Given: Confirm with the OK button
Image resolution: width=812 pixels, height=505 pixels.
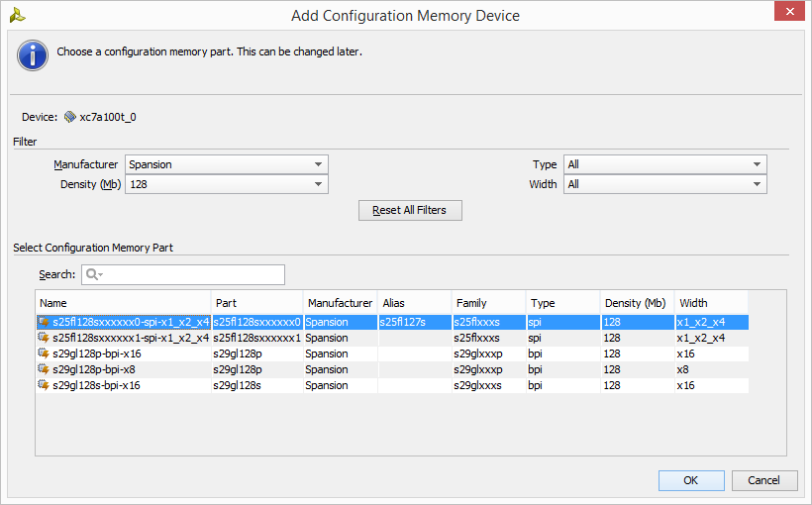Looking at the screenshot, I should coord(691,480).
